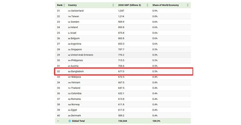Click the SG flag code beside Singapore

click(69, 50)
